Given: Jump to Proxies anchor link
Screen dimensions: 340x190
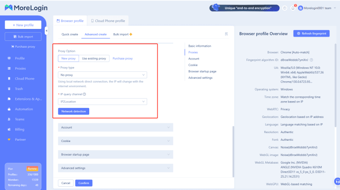Looking at the screenshot, I should [x=193, y=52].
